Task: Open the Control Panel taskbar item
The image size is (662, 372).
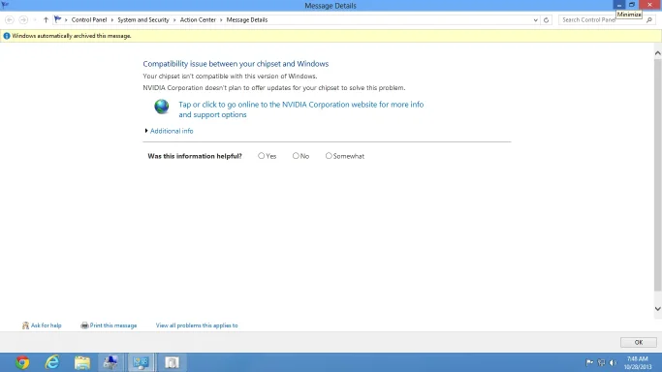Action: click(x=141, y=362)
